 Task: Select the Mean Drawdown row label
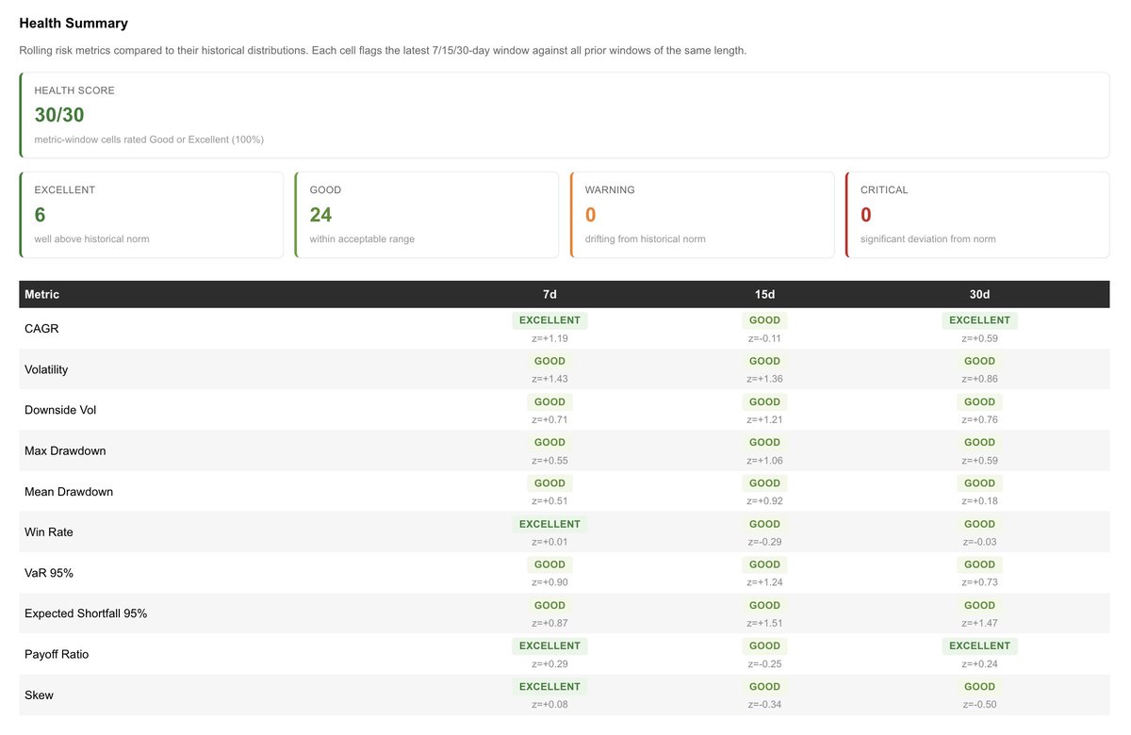pos(69,491)
